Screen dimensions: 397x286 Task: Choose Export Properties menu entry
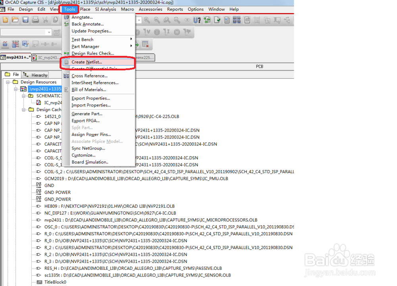(x=99, y=98)
